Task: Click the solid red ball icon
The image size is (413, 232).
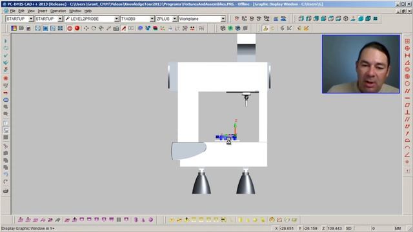Action: point(77,28)
